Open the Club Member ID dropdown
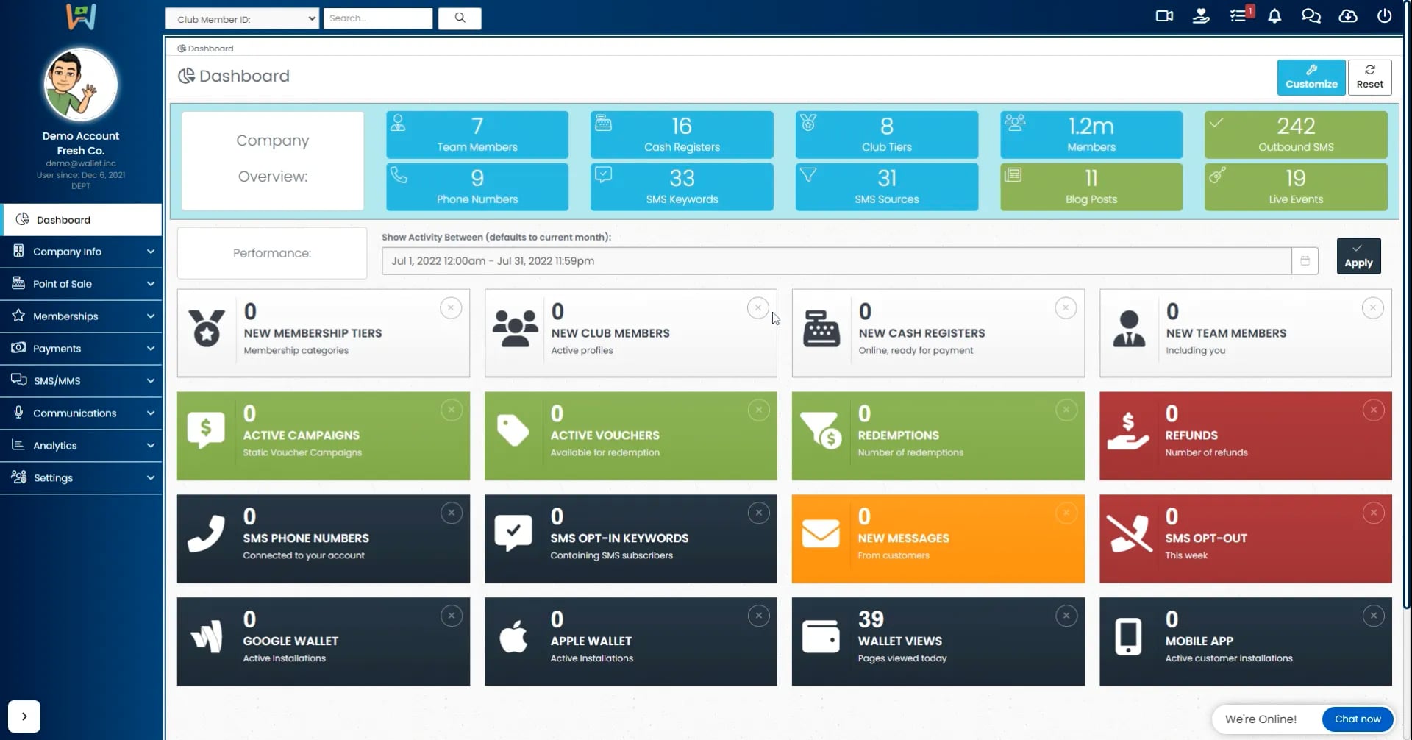 (x=242, y=18)
